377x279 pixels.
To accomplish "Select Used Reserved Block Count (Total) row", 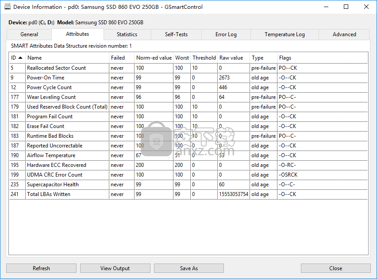I will [x=188, y=107].
